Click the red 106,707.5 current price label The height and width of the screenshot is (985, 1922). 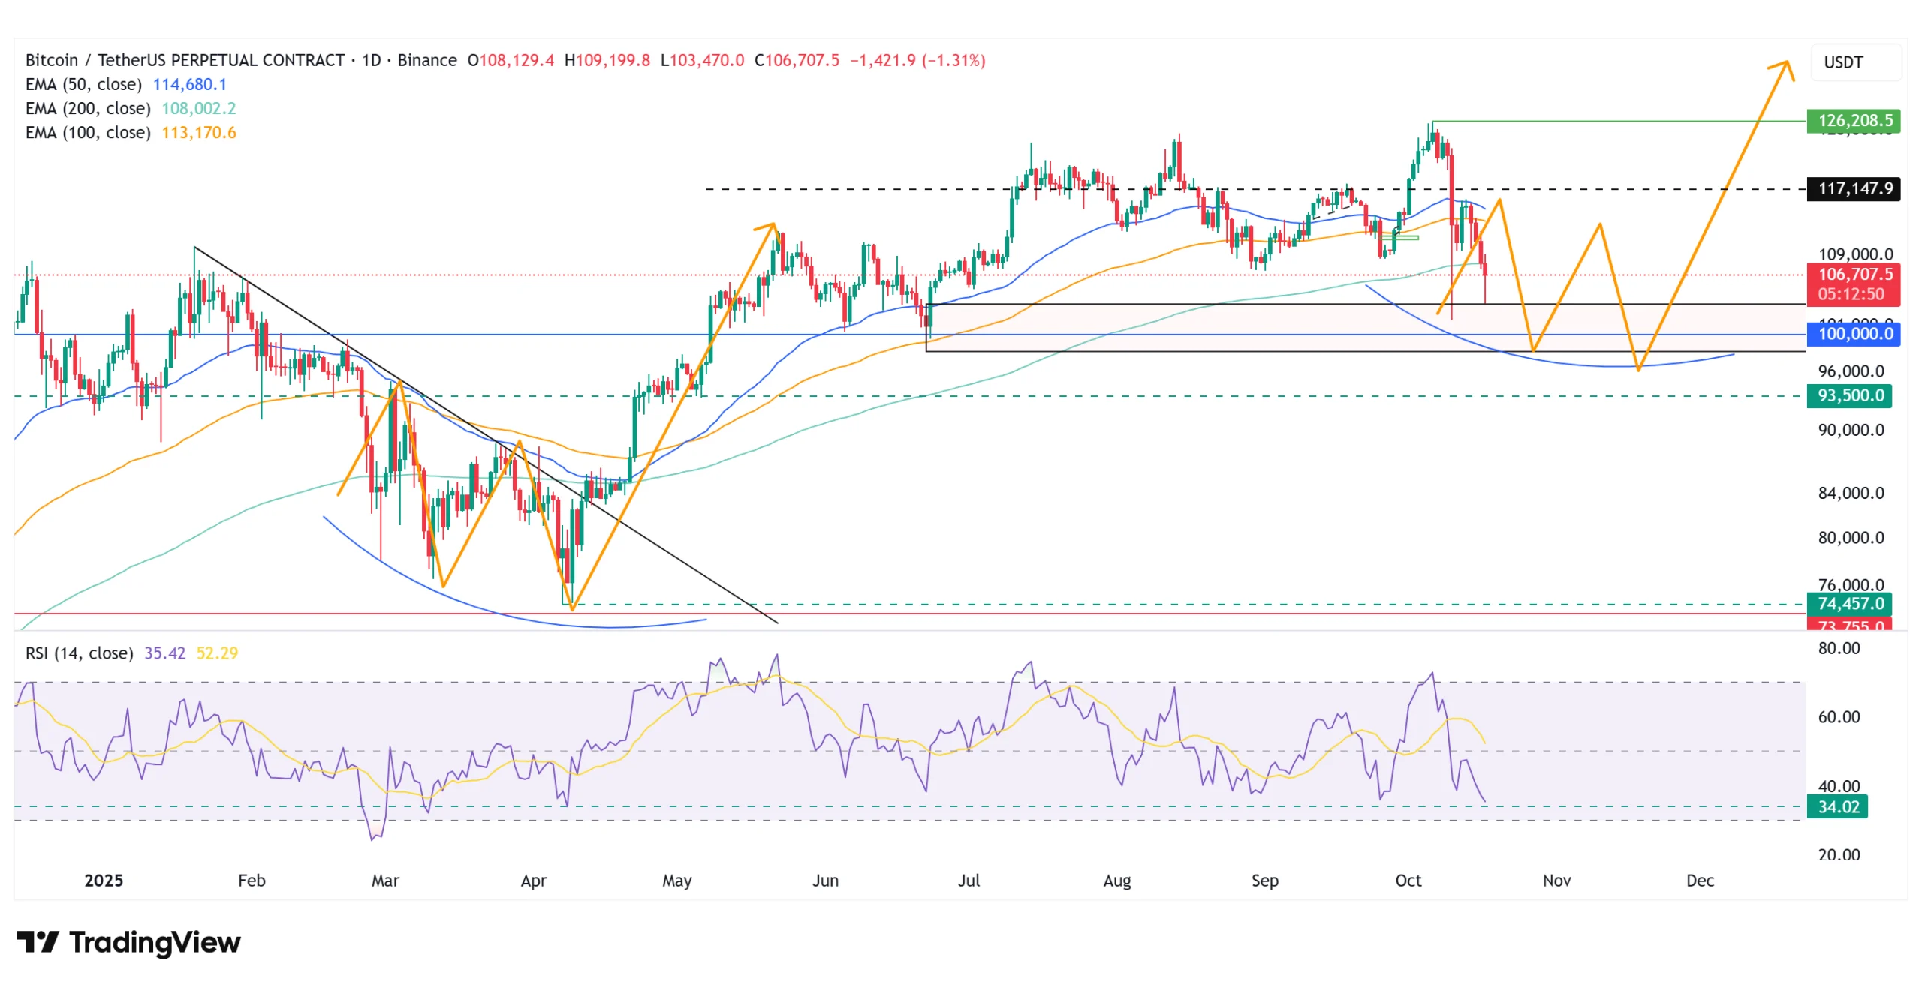click(x=1853, y=275)
